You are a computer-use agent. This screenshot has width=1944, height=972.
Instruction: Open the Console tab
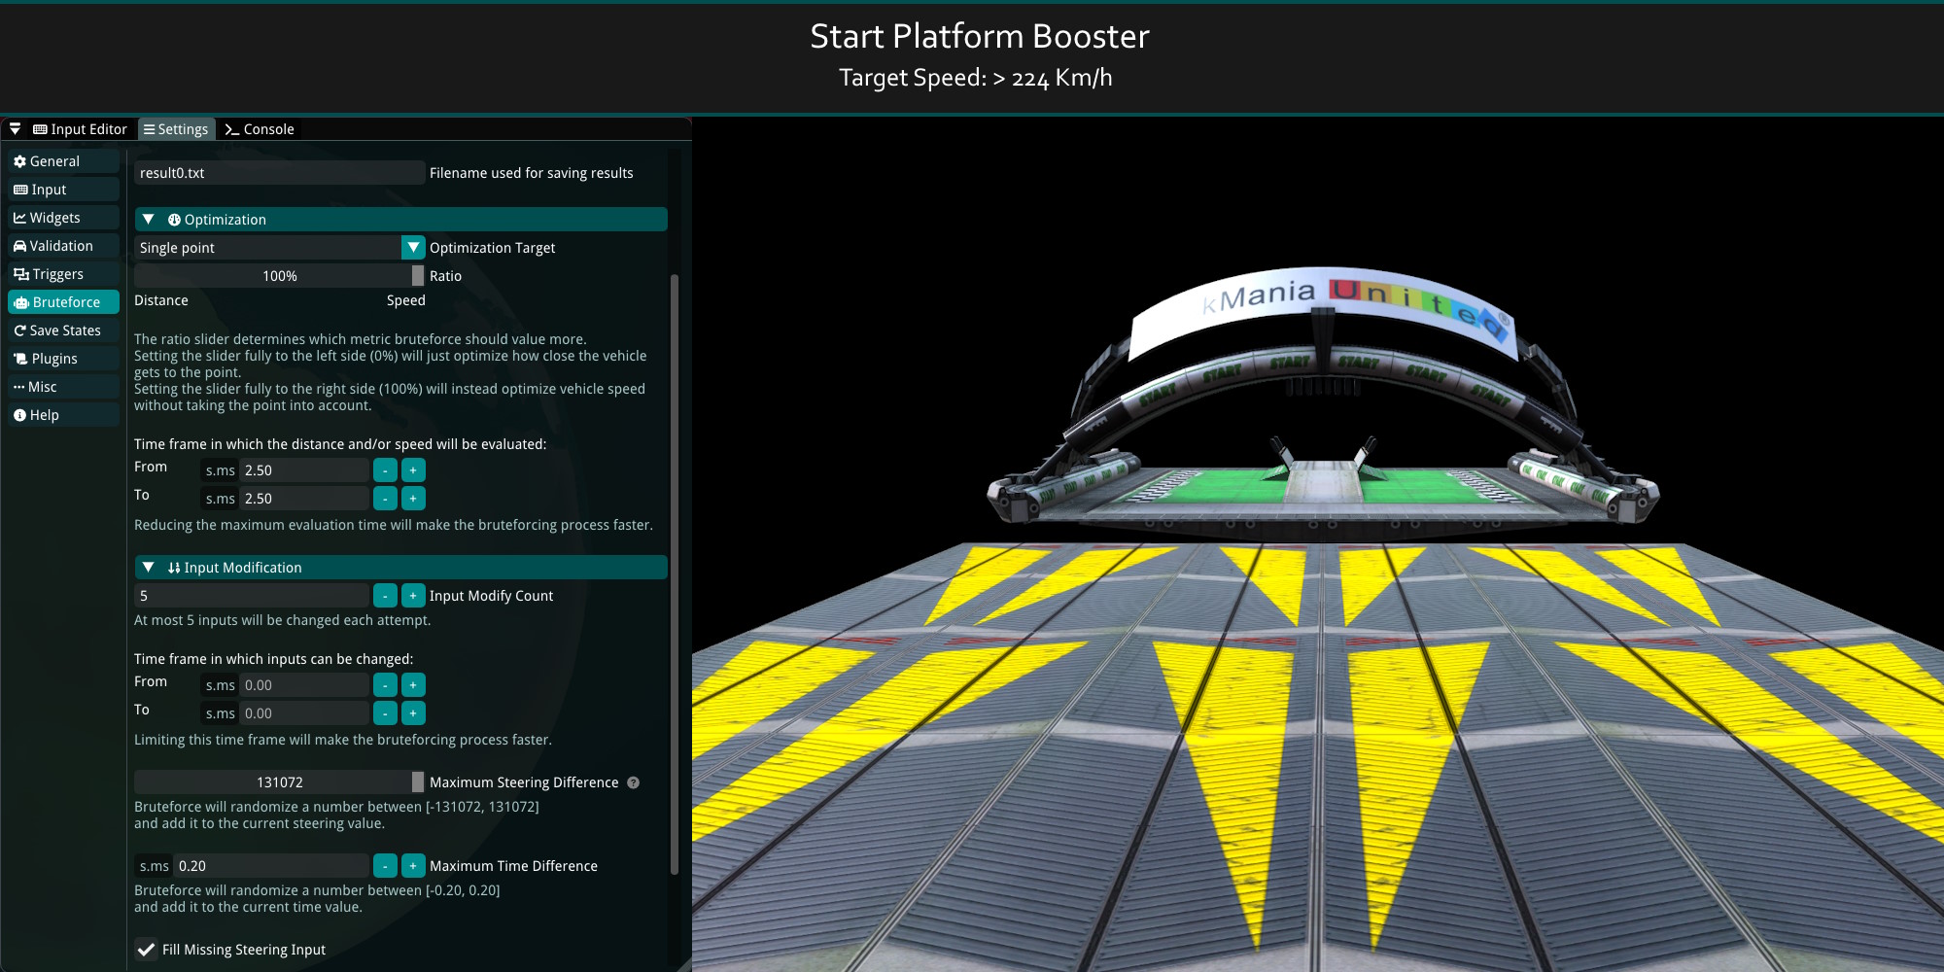[260, 129]
